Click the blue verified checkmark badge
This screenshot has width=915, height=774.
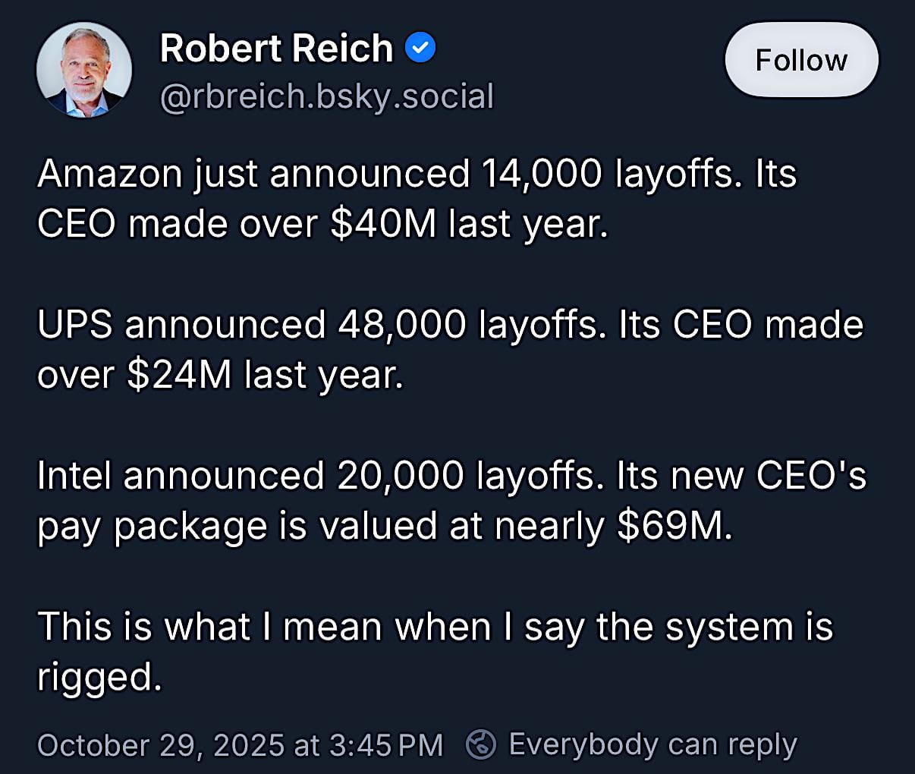pos(420,49)
